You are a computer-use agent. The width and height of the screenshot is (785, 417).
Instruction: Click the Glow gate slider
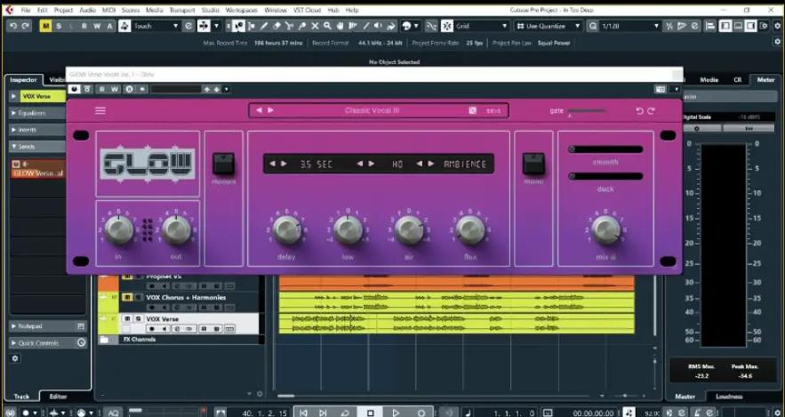pyautogui.click(x=587, y=111)
